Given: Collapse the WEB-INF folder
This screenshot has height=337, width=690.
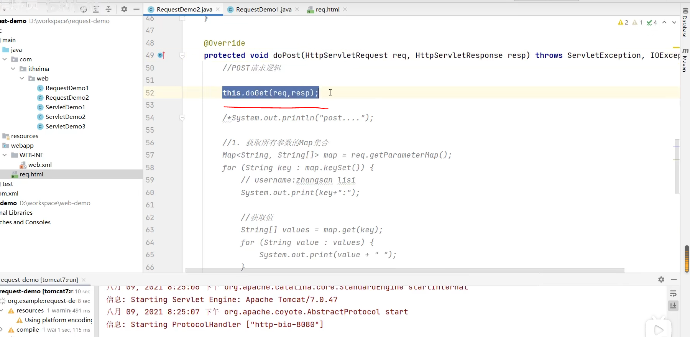Looking at the screenshot, I should point(5,155).
